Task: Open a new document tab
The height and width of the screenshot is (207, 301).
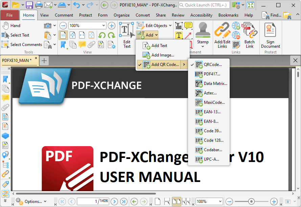Action: [x=44, y=61]
